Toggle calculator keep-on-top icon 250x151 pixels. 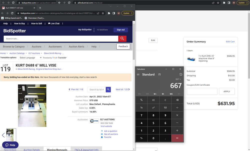point(159,75)
